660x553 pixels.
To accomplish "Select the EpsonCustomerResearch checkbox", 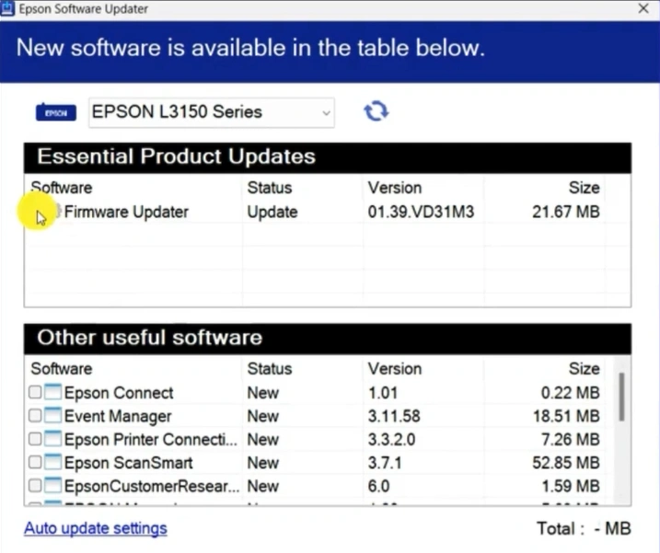I will pos(35,486).
